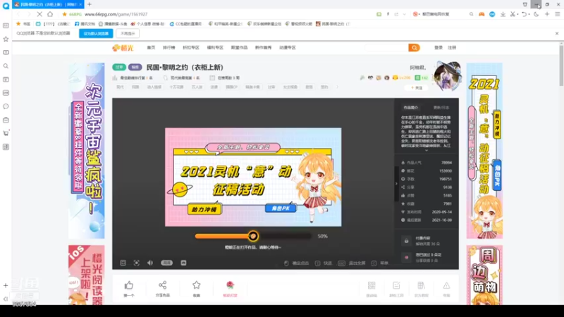Click the orange site search button
The width and height of the screenshot is (564, 317).
(x=414, y=47)
